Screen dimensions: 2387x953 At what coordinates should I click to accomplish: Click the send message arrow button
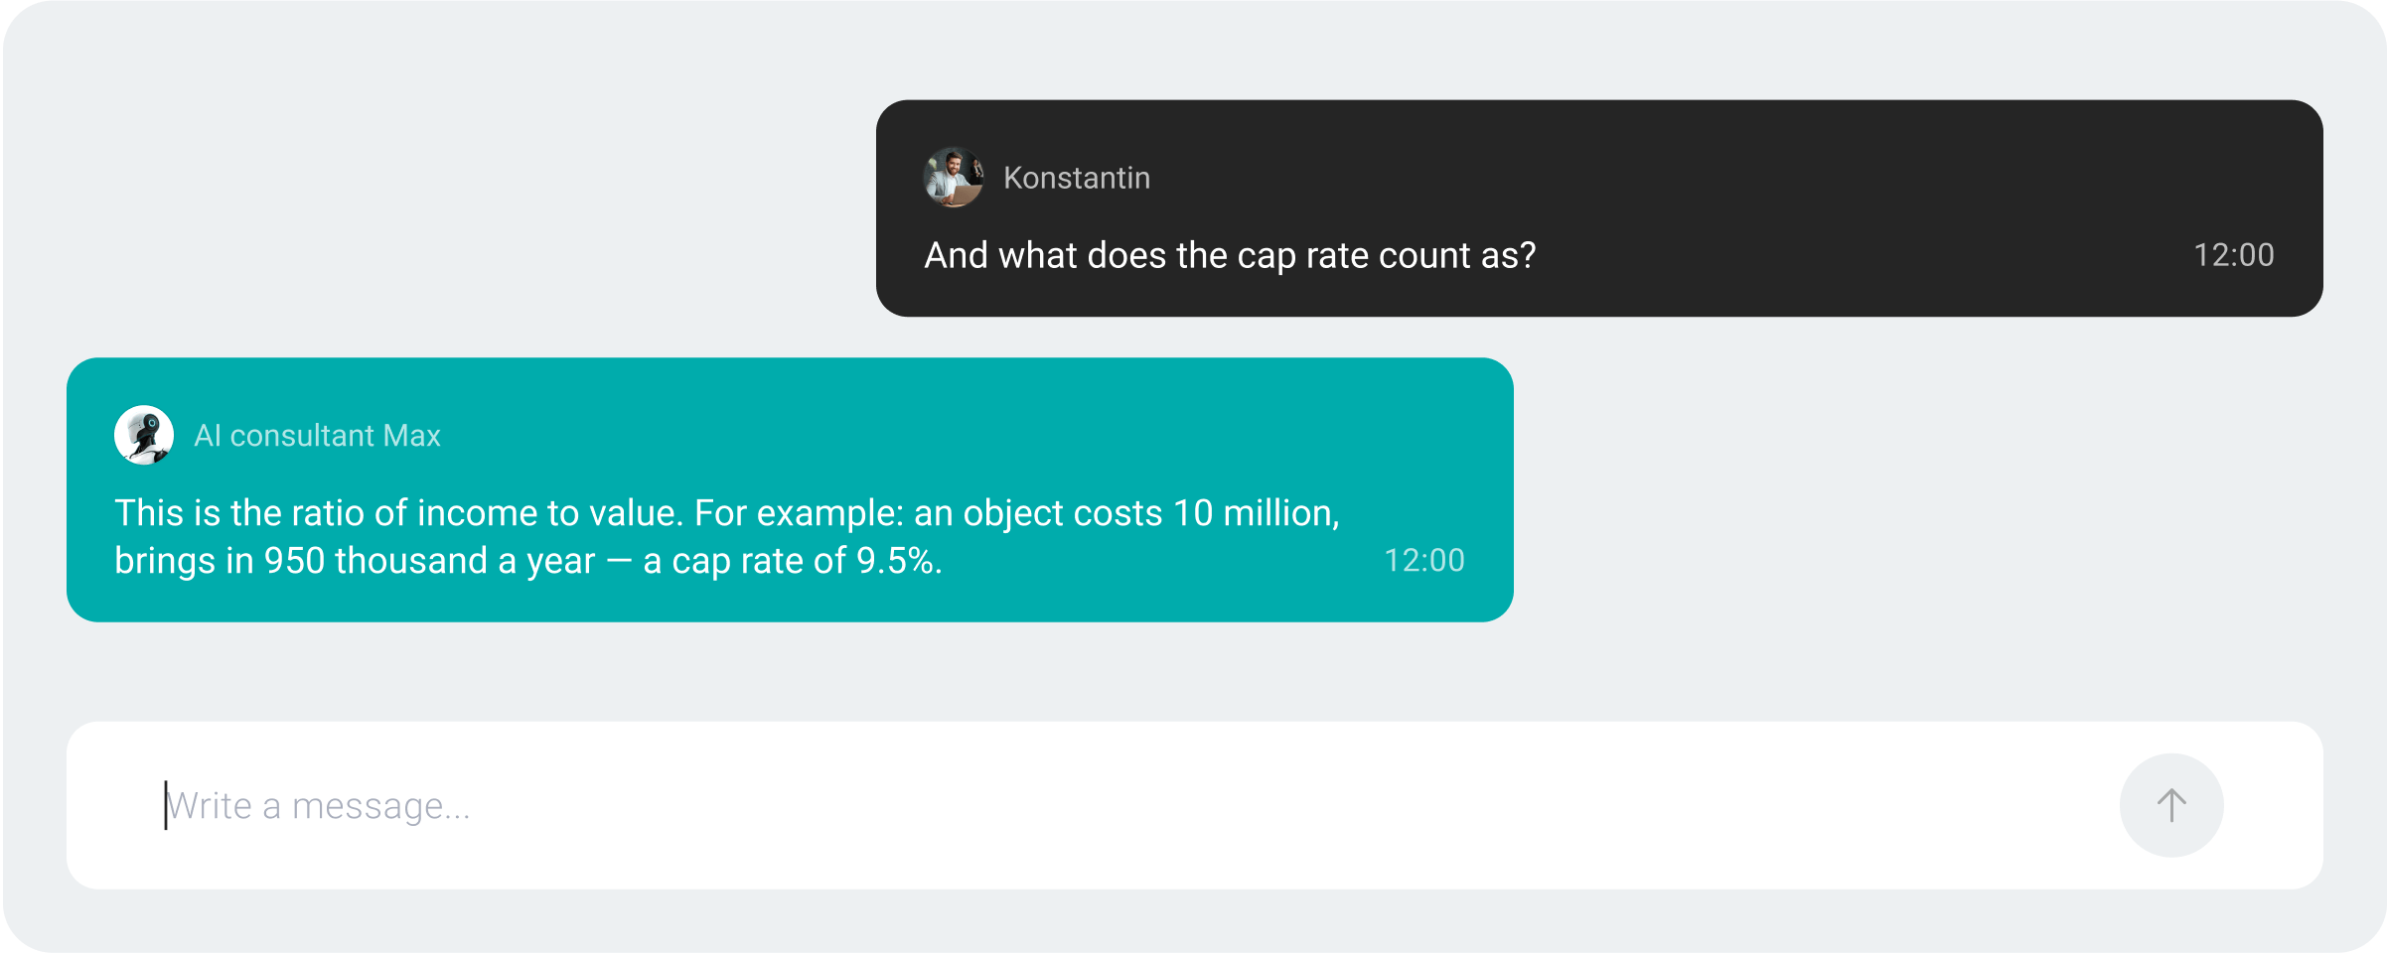point(2170,805)
